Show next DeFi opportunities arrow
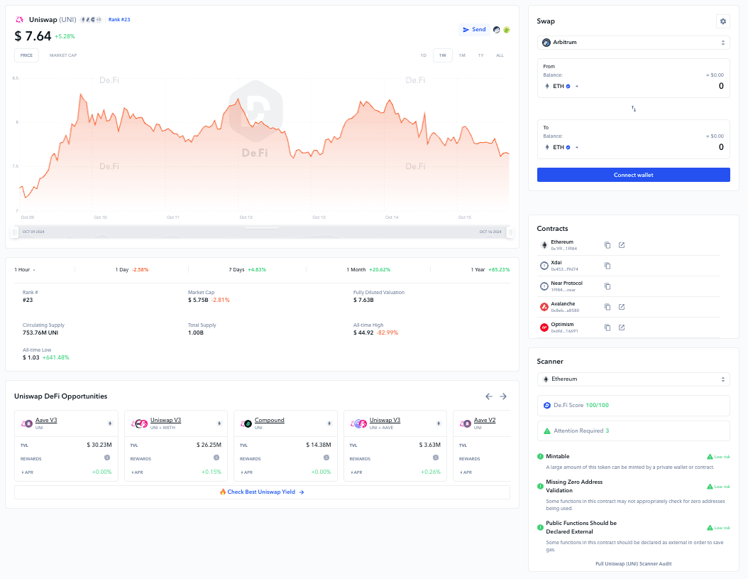 coord(503,396)
